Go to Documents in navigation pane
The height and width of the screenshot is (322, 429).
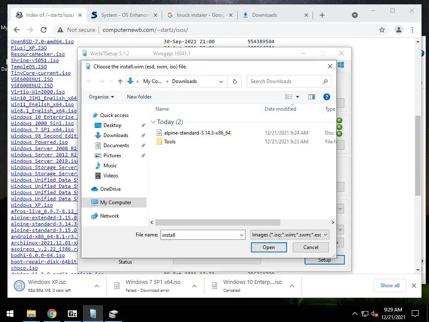(x=116, y=145)
